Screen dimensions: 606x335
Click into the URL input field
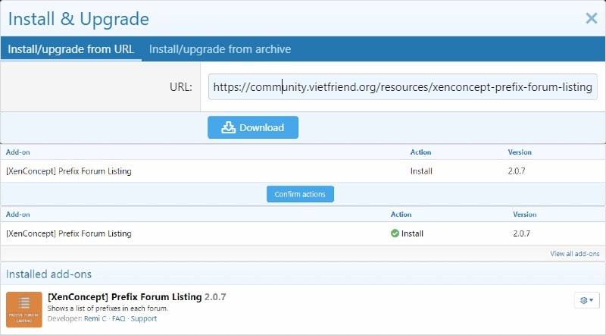402,87
